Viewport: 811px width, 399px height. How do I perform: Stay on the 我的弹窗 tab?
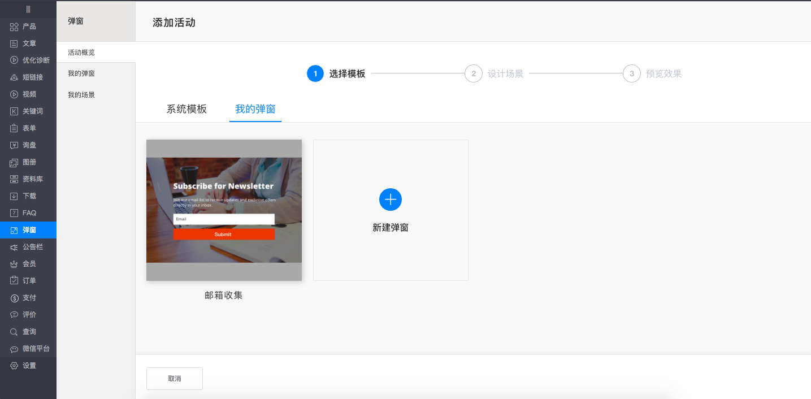255,109
